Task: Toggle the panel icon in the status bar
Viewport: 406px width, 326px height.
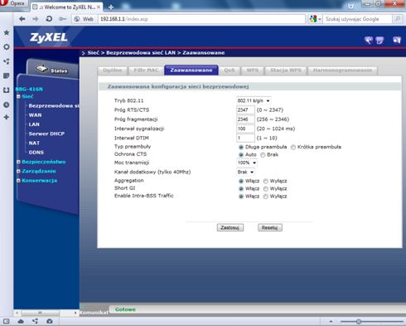Action: pos(6,321)
